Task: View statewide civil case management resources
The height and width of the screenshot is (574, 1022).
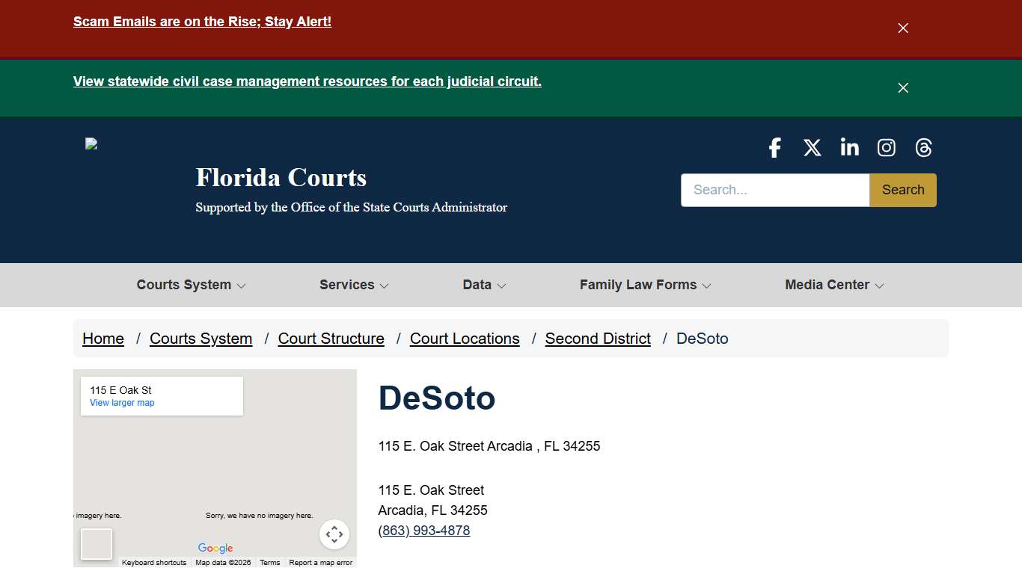Action: [x=307, y=81]
